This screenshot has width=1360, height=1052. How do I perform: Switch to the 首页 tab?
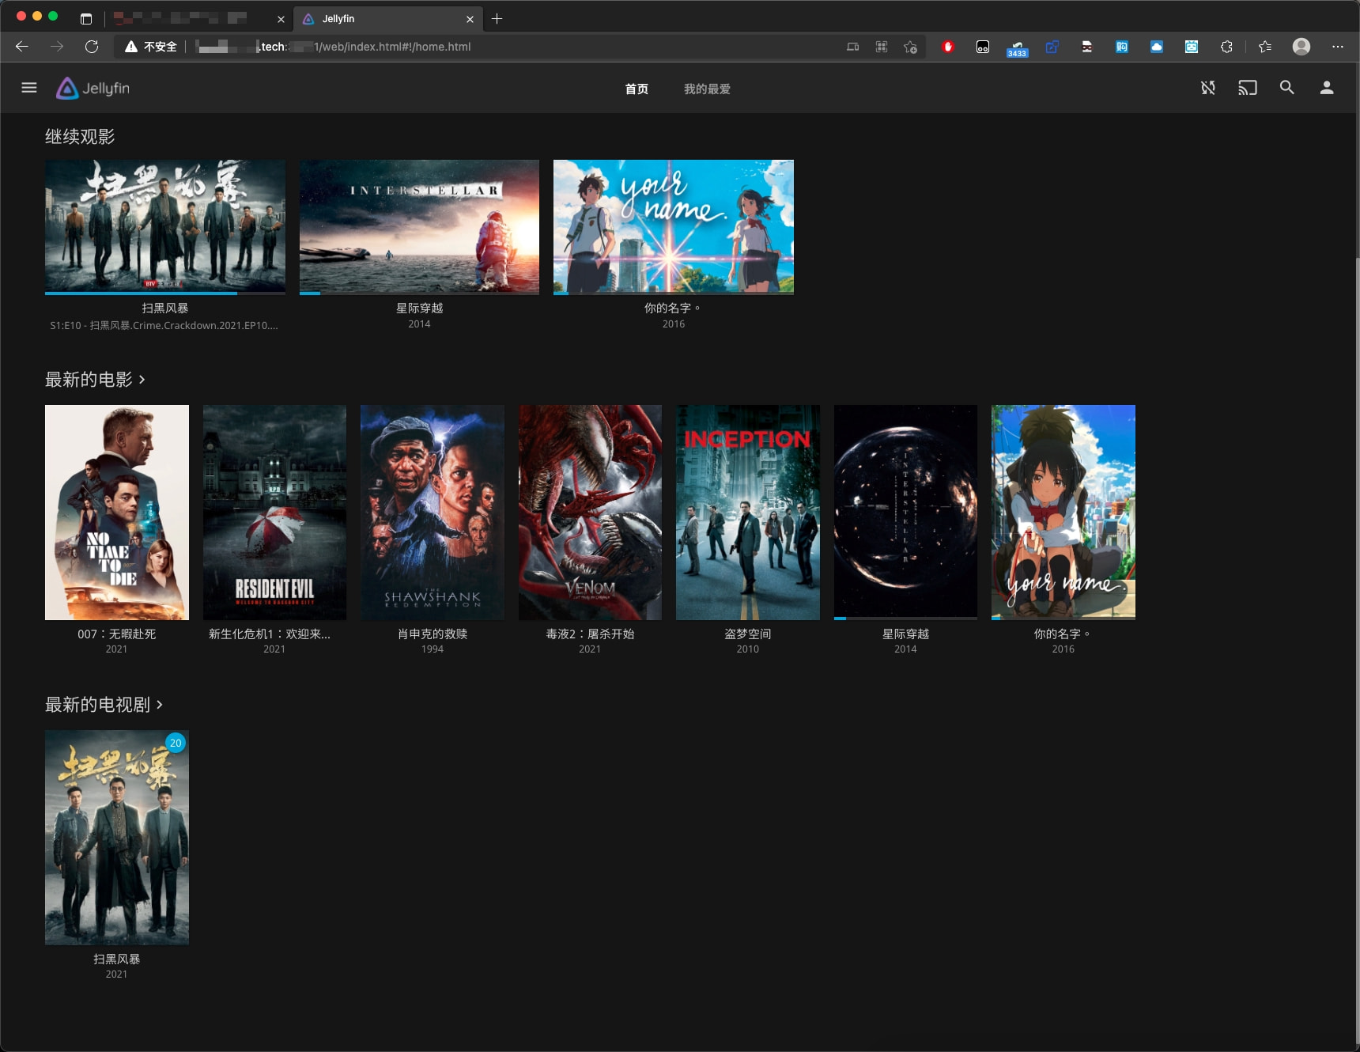point(637,89)
